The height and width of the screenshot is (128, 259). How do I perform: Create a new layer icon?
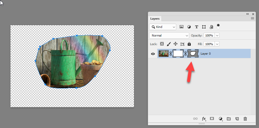(237, 118)
